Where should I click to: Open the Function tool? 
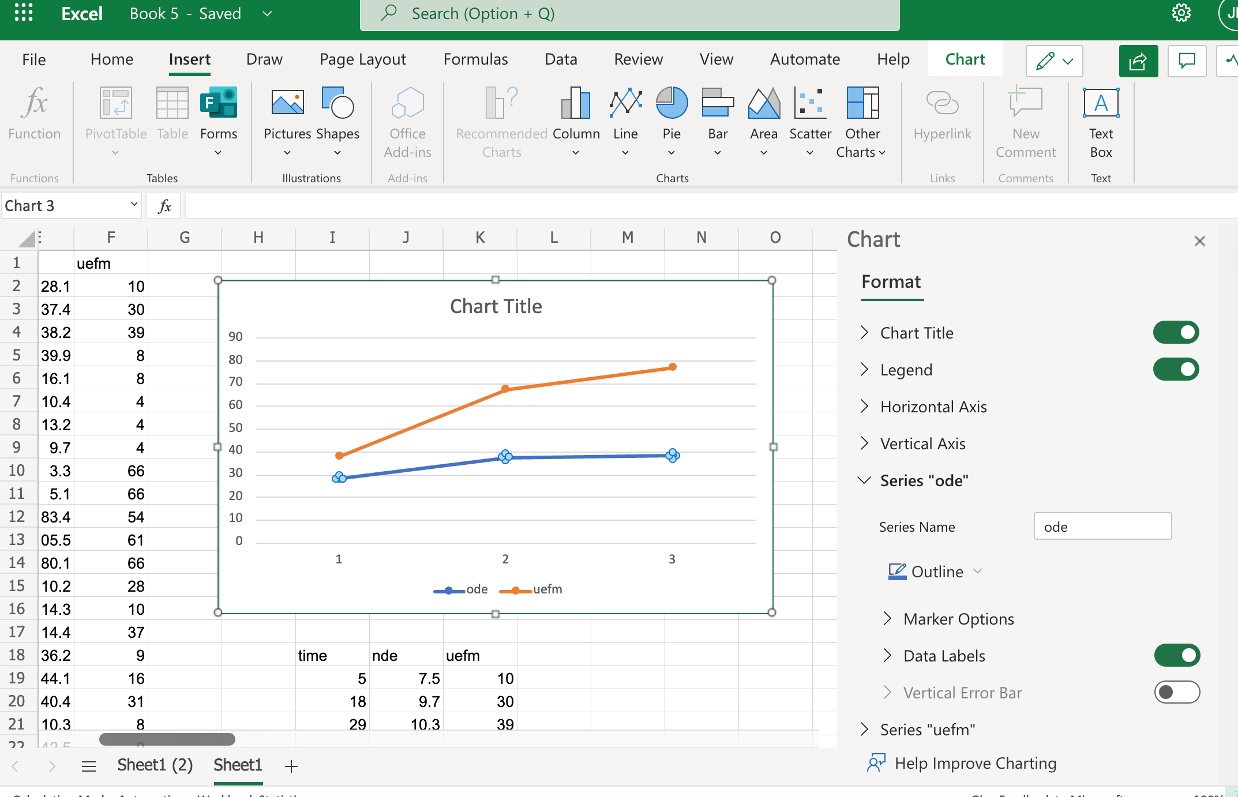click(35, 115)
